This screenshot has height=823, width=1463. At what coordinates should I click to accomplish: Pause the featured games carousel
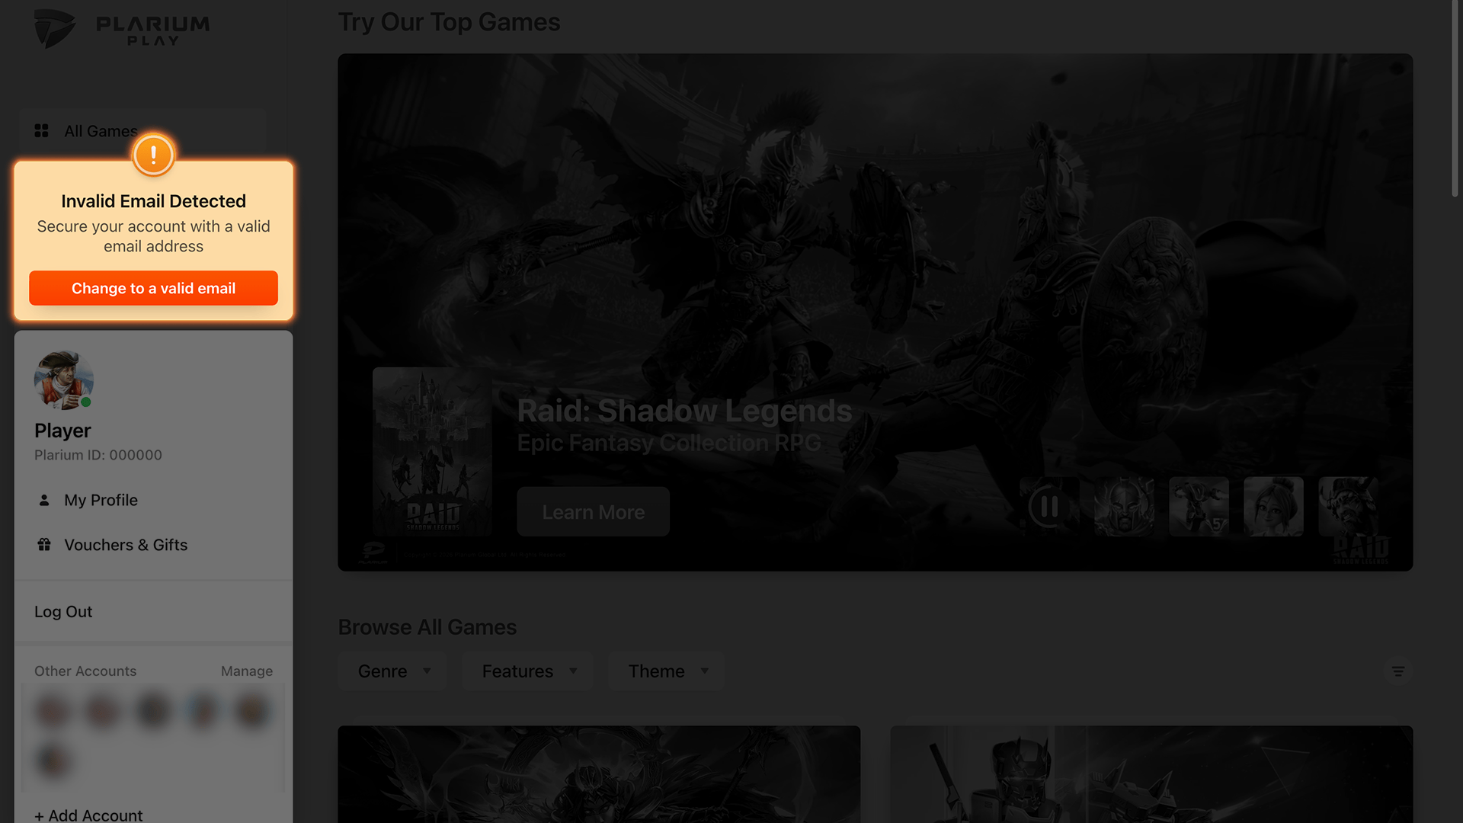1049,507
